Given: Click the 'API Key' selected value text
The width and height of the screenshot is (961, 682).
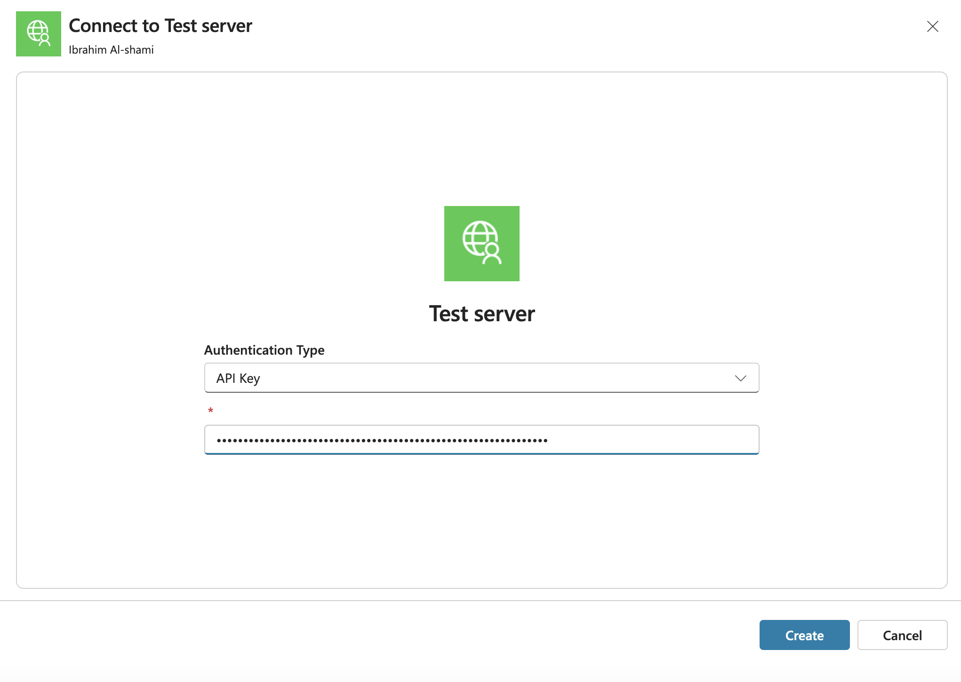Looking at the screenshot, I should click(238, 378).
